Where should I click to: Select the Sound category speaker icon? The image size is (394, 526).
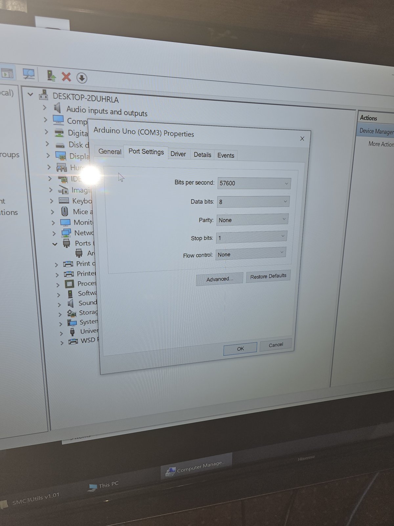tap(71, 303)
